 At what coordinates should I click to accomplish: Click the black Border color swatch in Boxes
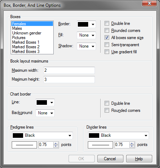tap(83, 25)
